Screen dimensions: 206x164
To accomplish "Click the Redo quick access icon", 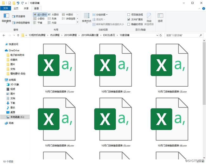I will [23, 3].
